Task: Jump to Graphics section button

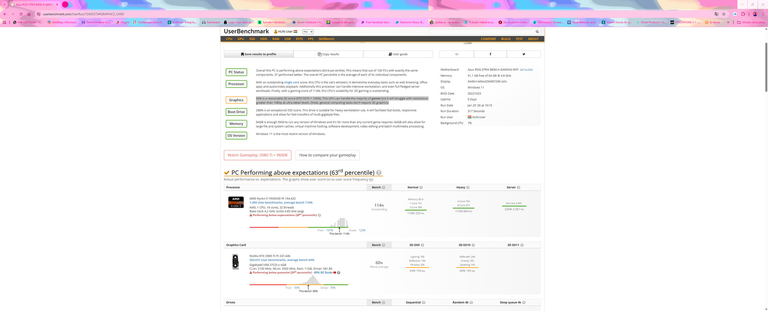Action: point(236,100)
